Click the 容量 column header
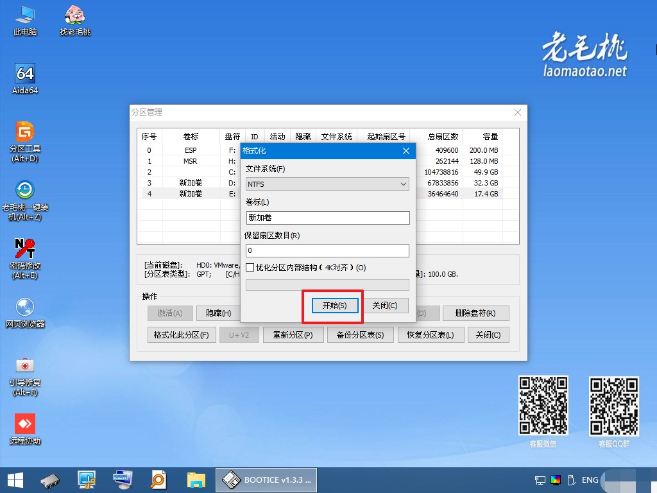This screenshot has width=657, height=493. pyautogui.click(x=482, y=137)
